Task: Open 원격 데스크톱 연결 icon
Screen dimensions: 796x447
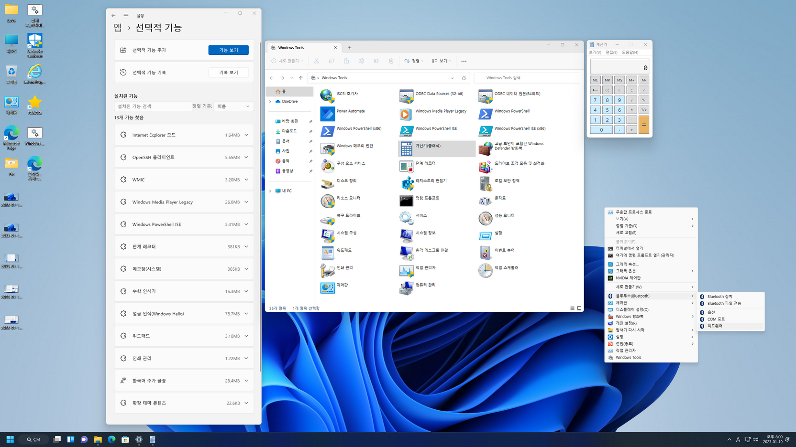Action: (406, 253)
